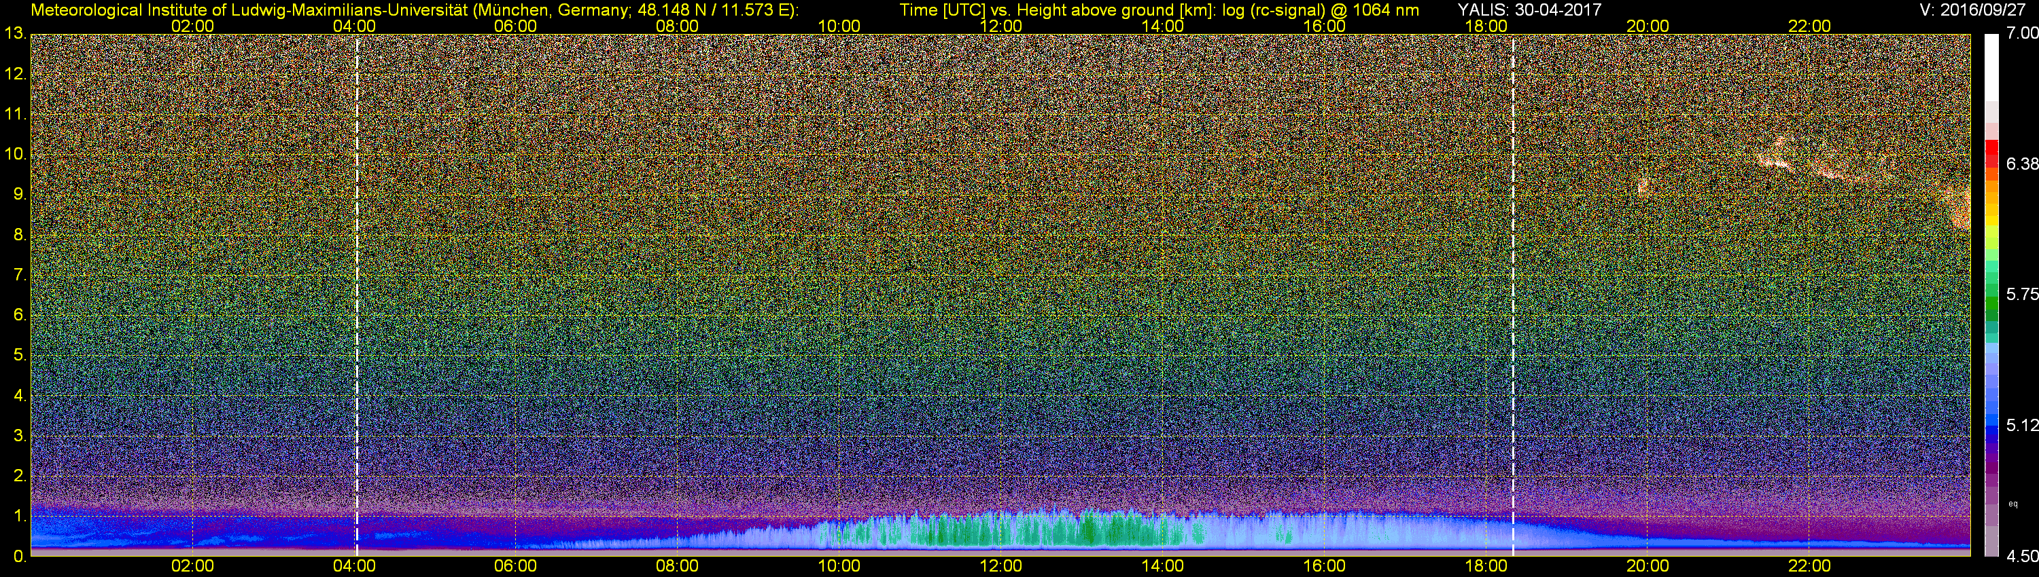Click the 02:00 label on the top time axis

click(192, 26)
